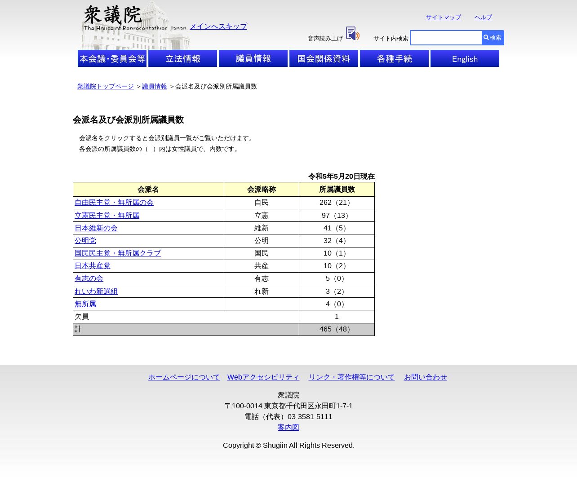577x477 pixels.
Task: Click the 262（21）member count cell
Action: pos(337,203)
